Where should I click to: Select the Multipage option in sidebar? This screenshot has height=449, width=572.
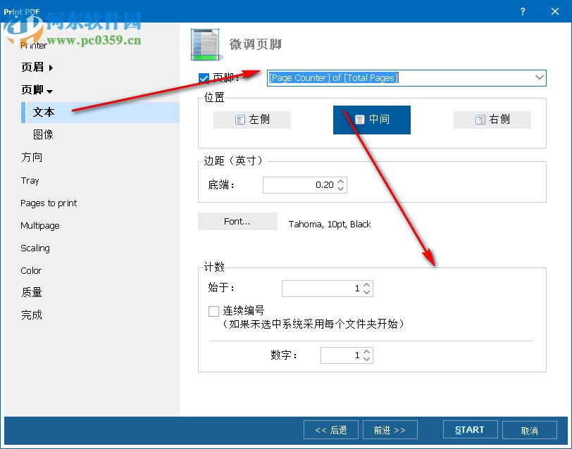pos(40,225)
